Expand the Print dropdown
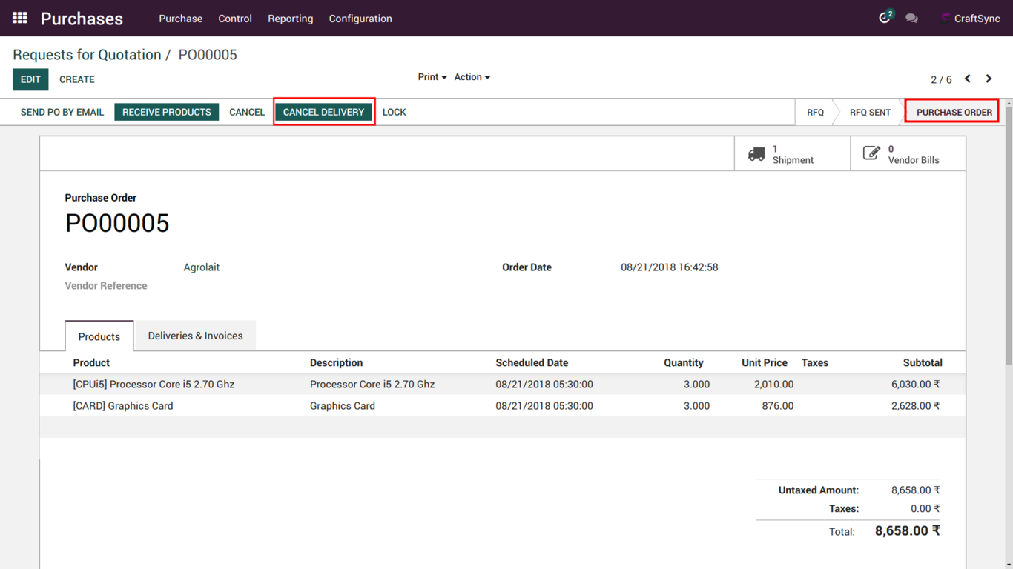The image size is (1013, 569). tap(432, 77)
